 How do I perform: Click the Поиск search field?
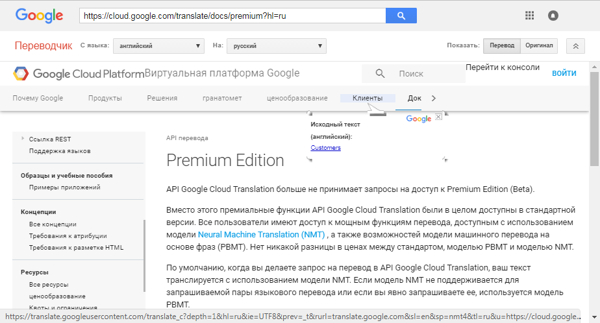[413, 73]
